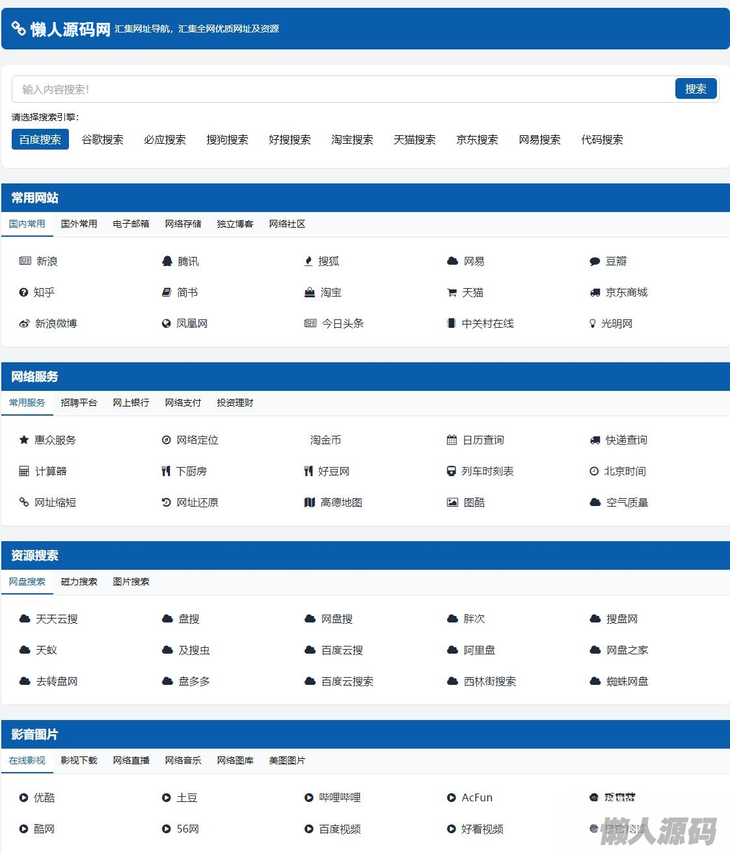
Task: Click the play icon beside 优酷
Action: pos(23,797)
